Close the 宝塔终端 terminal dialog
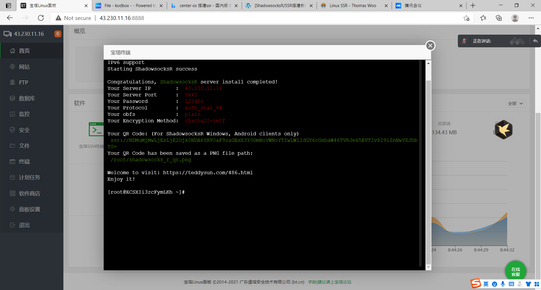Viewport: 541px width, 290px height. (x=430, y=46)
